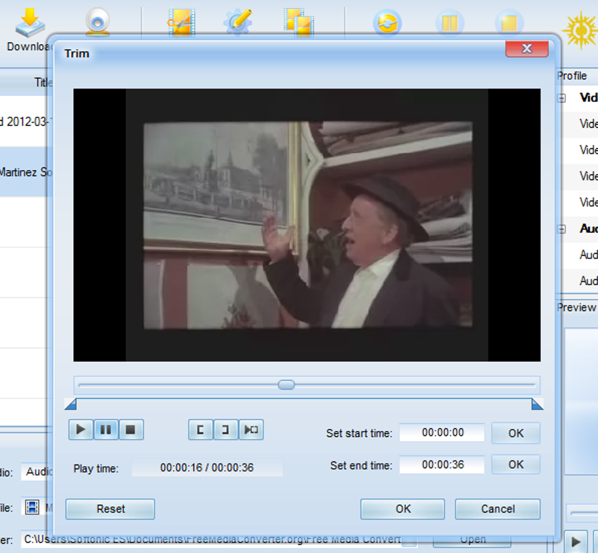598x553 pixels.
Task: Open the webcam capture tool
Action: pos(98,22)
